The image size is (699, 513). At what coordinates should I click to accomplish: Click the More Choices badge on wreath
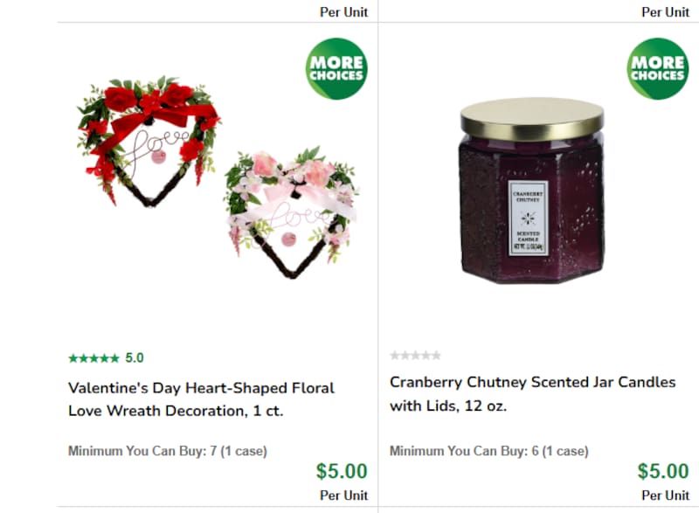336,69
